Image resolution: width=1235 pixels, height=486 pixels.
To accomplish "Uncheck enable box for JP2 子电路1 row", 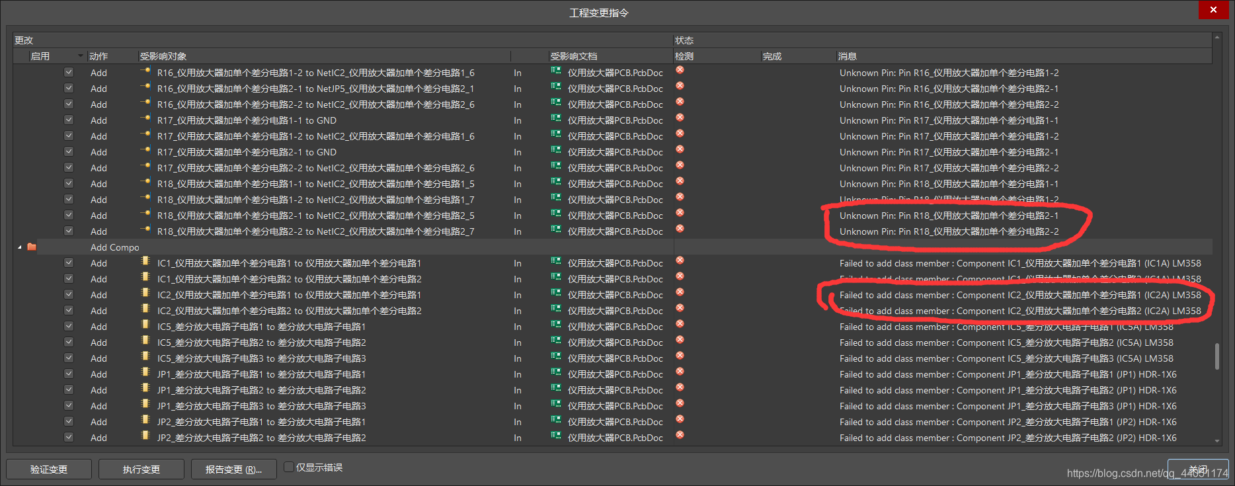I will pyautogui.click(x=69, y=421).
